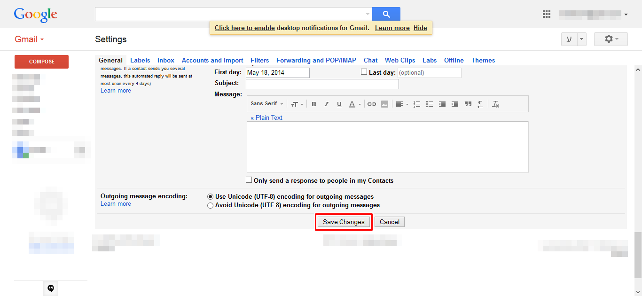This screenshot has height=296, width=642.
Task: Enable the Last day checkbox
Action: pyautogui.click(x=364, y=72)
